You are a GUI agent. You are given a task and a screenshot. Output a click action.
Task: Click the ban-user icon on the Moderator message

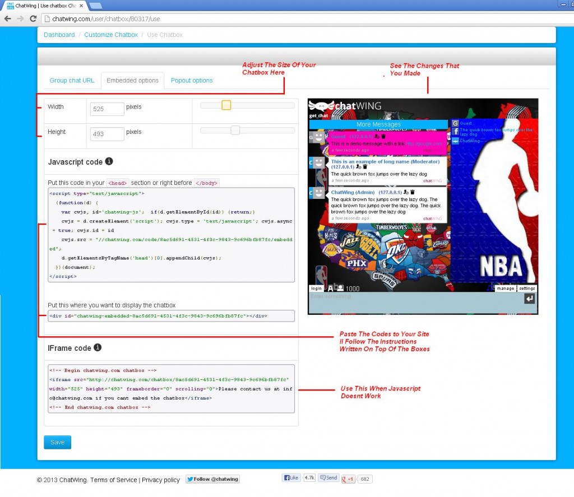(358, 167)
